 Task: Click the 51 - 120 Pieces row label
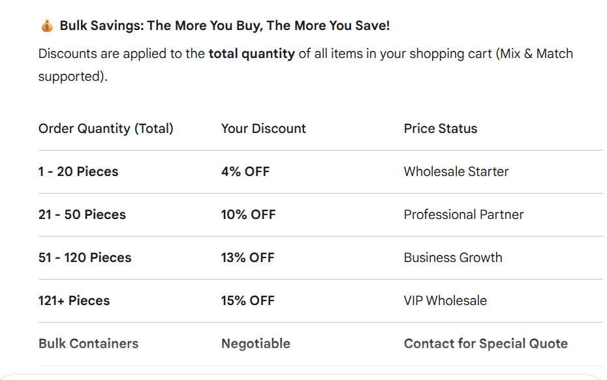(85, 257)
